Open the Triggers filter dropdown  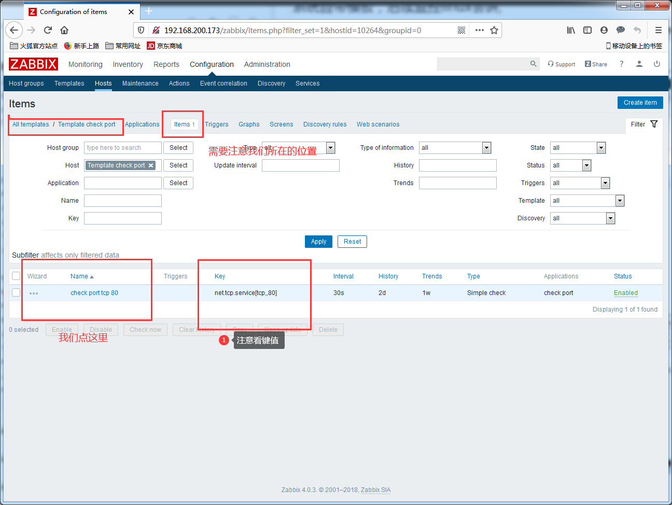tap(580, 183)
